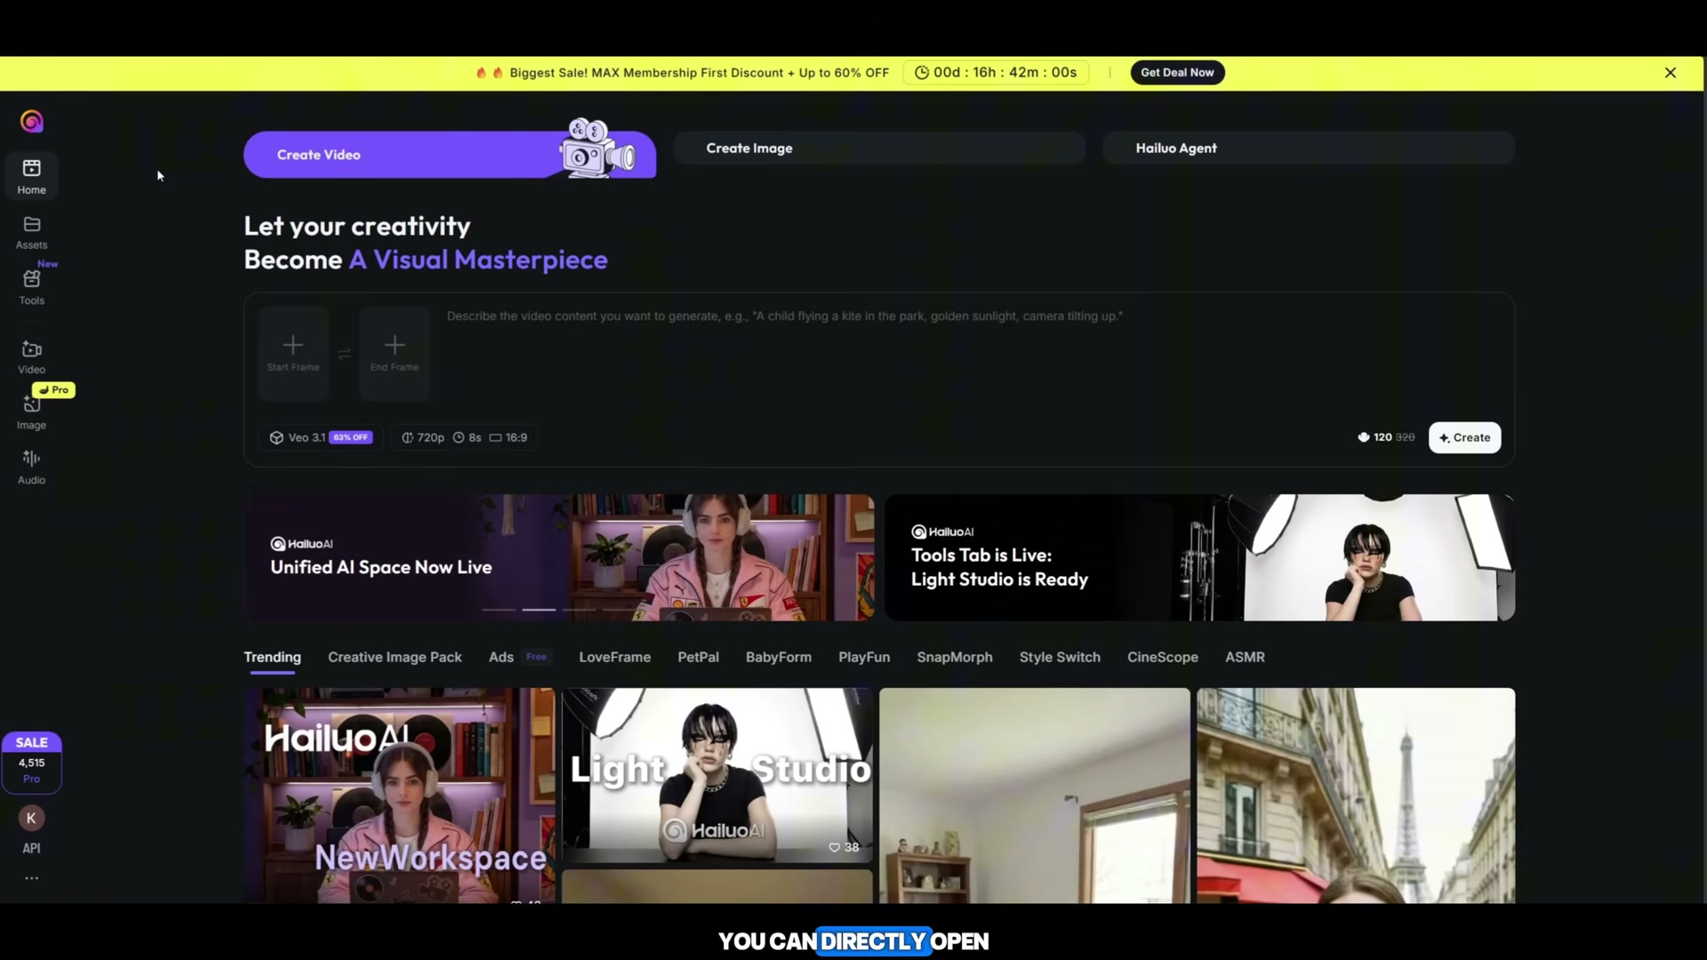Click the first carousel indicator dash
The width and height of the screenshot is (1707, 960).
499,610
